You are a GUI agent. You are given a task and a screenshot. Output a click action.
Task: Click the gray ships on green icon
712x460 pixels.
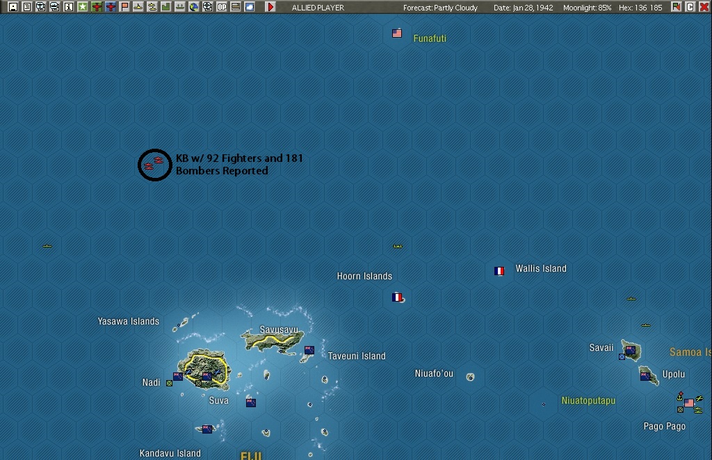[180, 7]
